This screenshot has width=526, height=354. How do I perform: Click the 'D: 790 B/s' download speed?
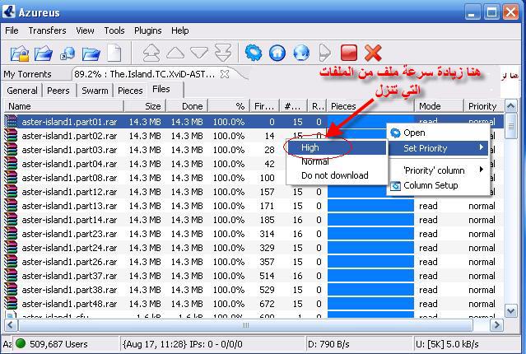[328, 344]
